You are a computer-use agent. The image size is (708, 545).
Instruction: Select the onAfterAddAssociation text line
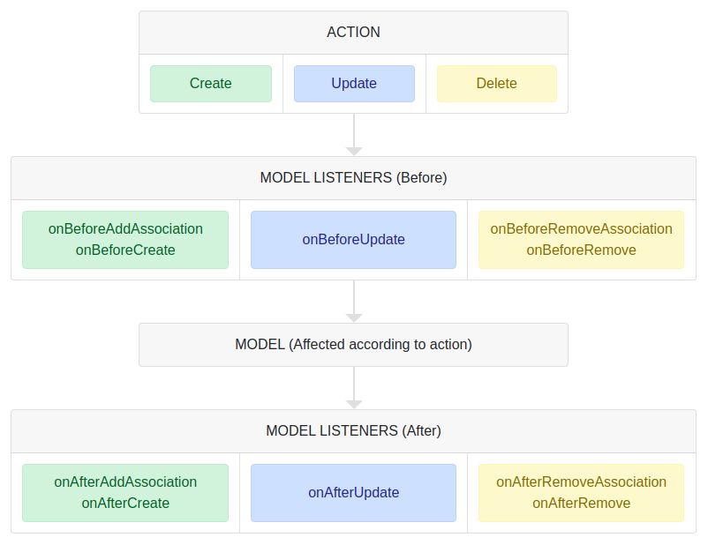click(x=125, y=482)
